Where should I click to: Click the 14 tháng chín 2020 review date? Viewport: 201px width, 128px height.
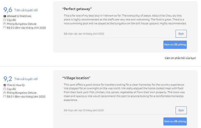[84, 34]
